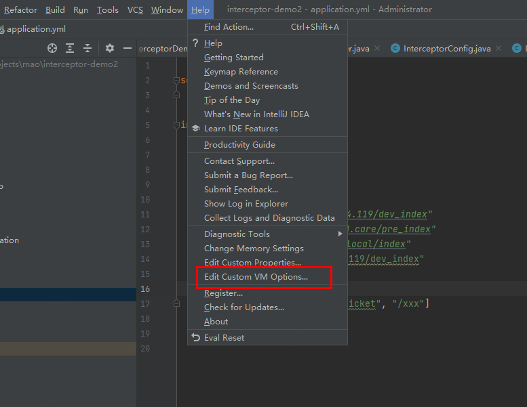Image resolution: width=527 pixels, height=407 pixels.
Task: Click the interceptor-demo2 project path text
Action: pos(59,64)
